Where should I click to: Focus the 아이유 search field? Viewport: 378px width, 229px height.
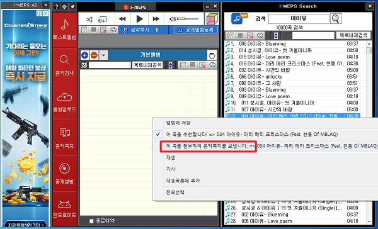(x=299, y=18)
